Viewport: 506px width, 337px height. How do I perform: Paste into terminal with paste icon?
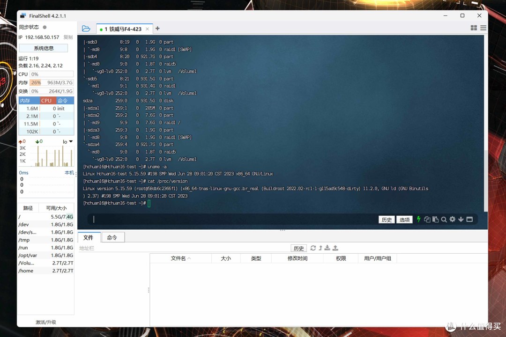coord(435,220)
